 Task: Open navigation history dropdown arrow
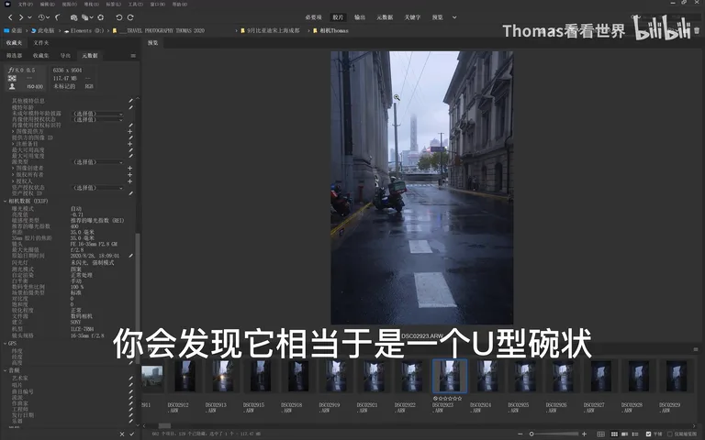point(30,17)
